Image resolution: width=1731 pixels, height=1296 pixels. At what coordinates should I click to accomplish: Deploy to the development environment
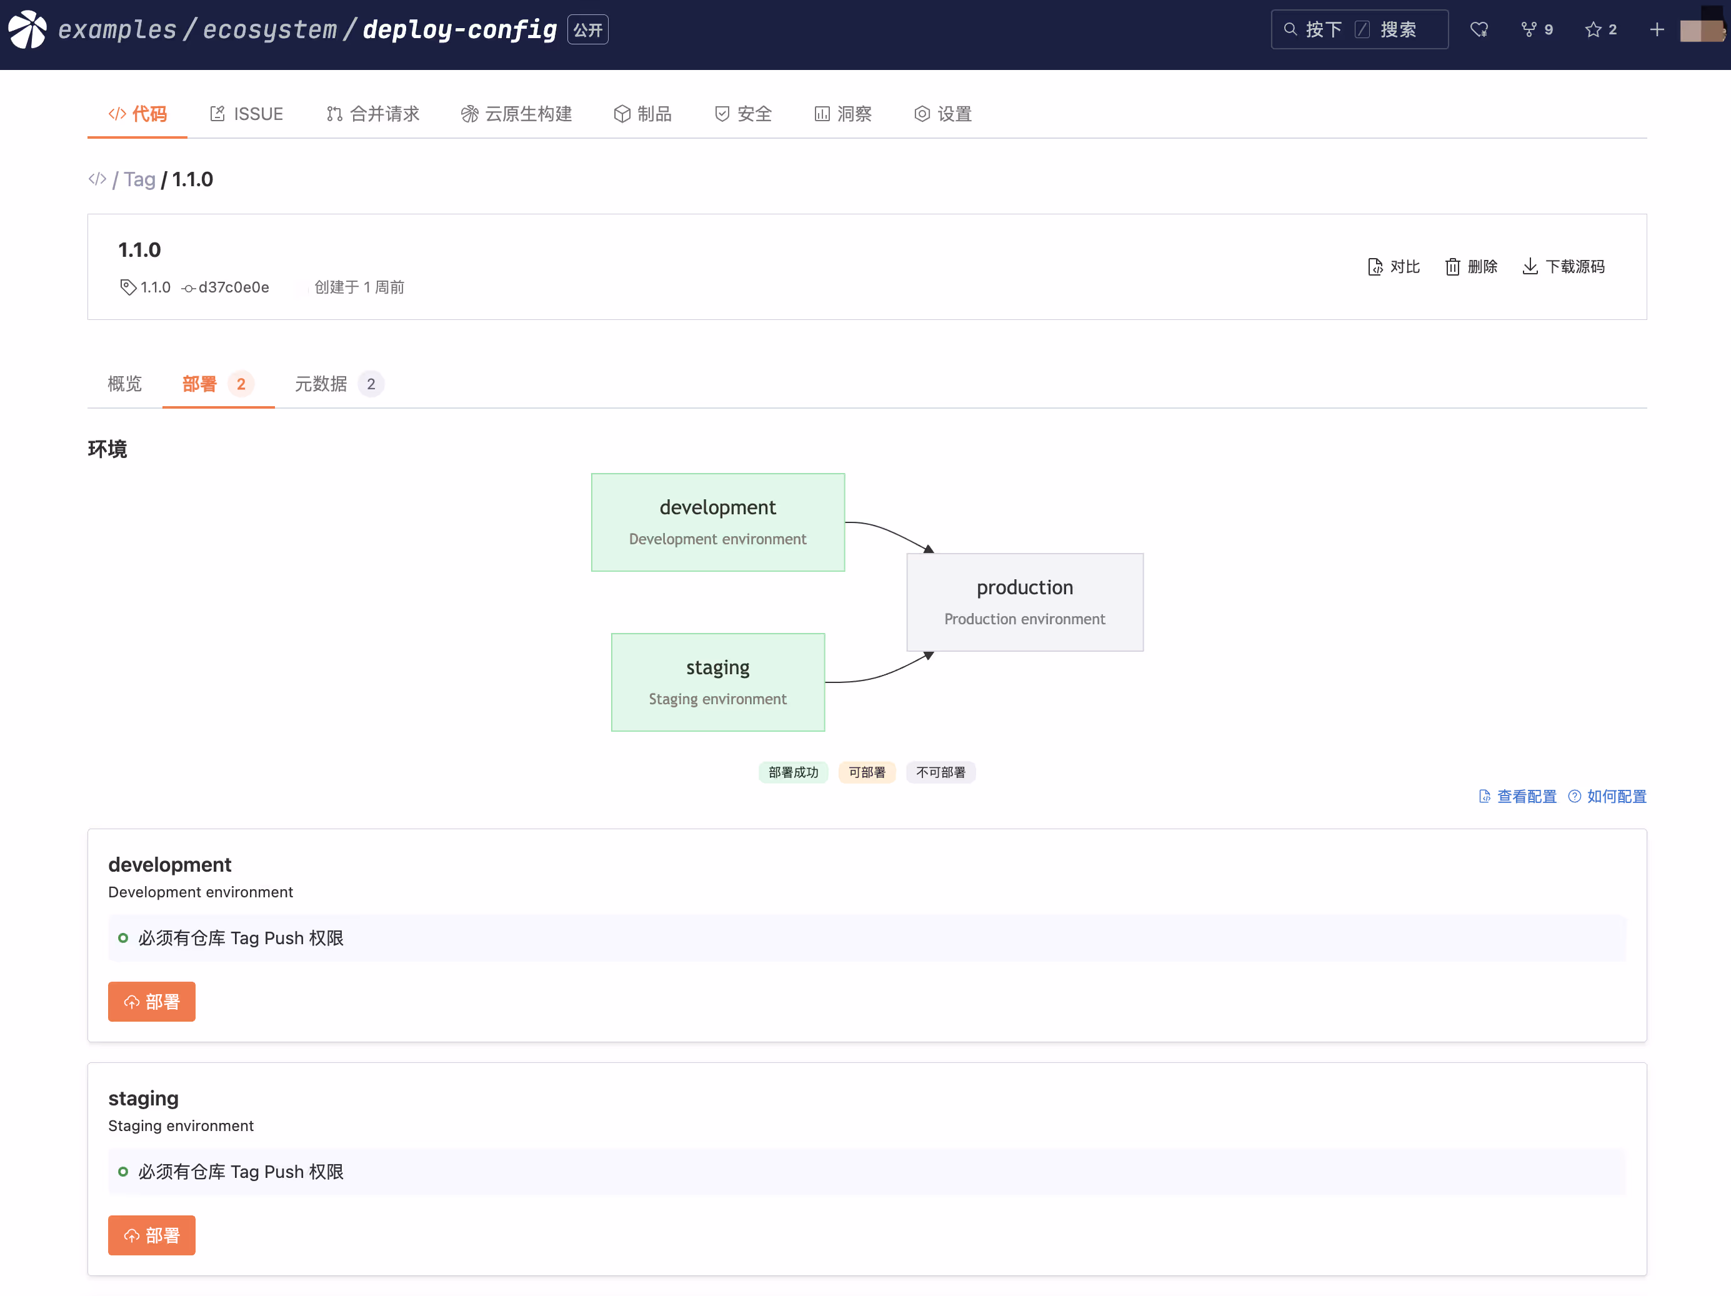[152, 1002]
